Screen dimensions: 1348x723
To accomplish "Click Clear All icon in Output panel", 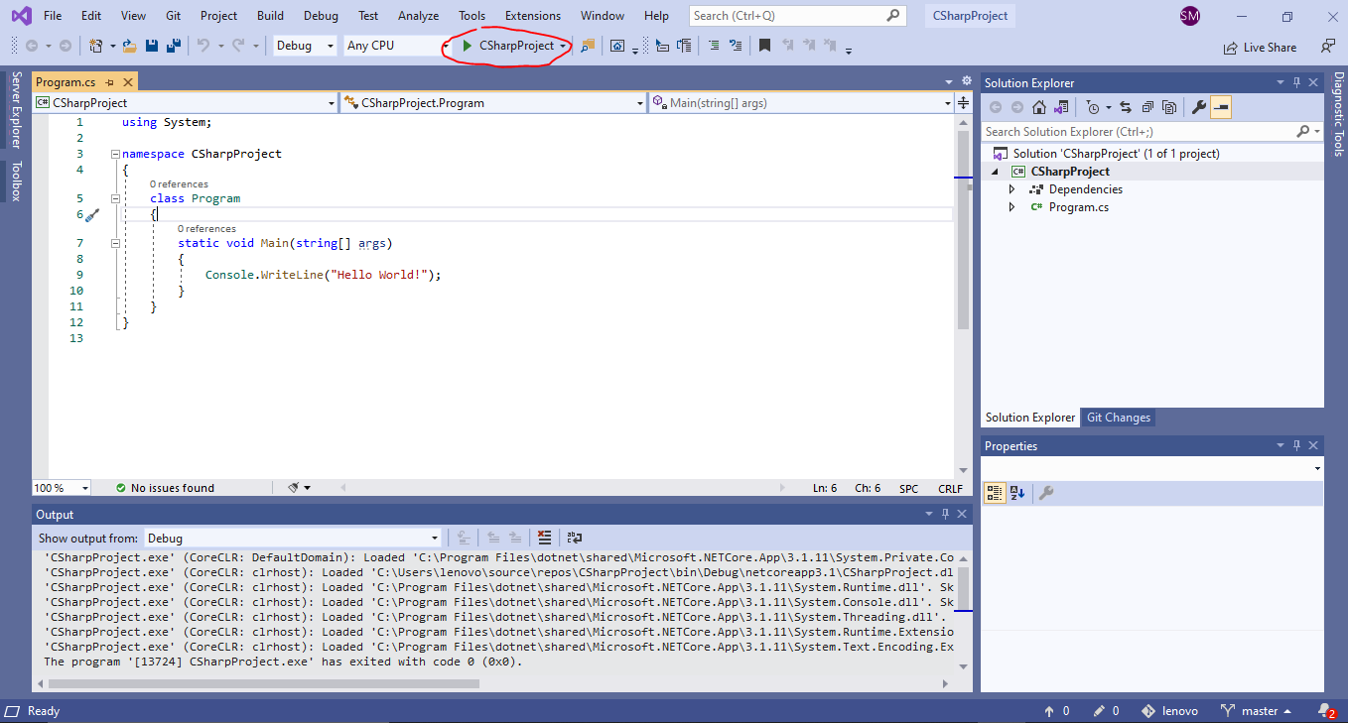I will [x=544, y=538].
